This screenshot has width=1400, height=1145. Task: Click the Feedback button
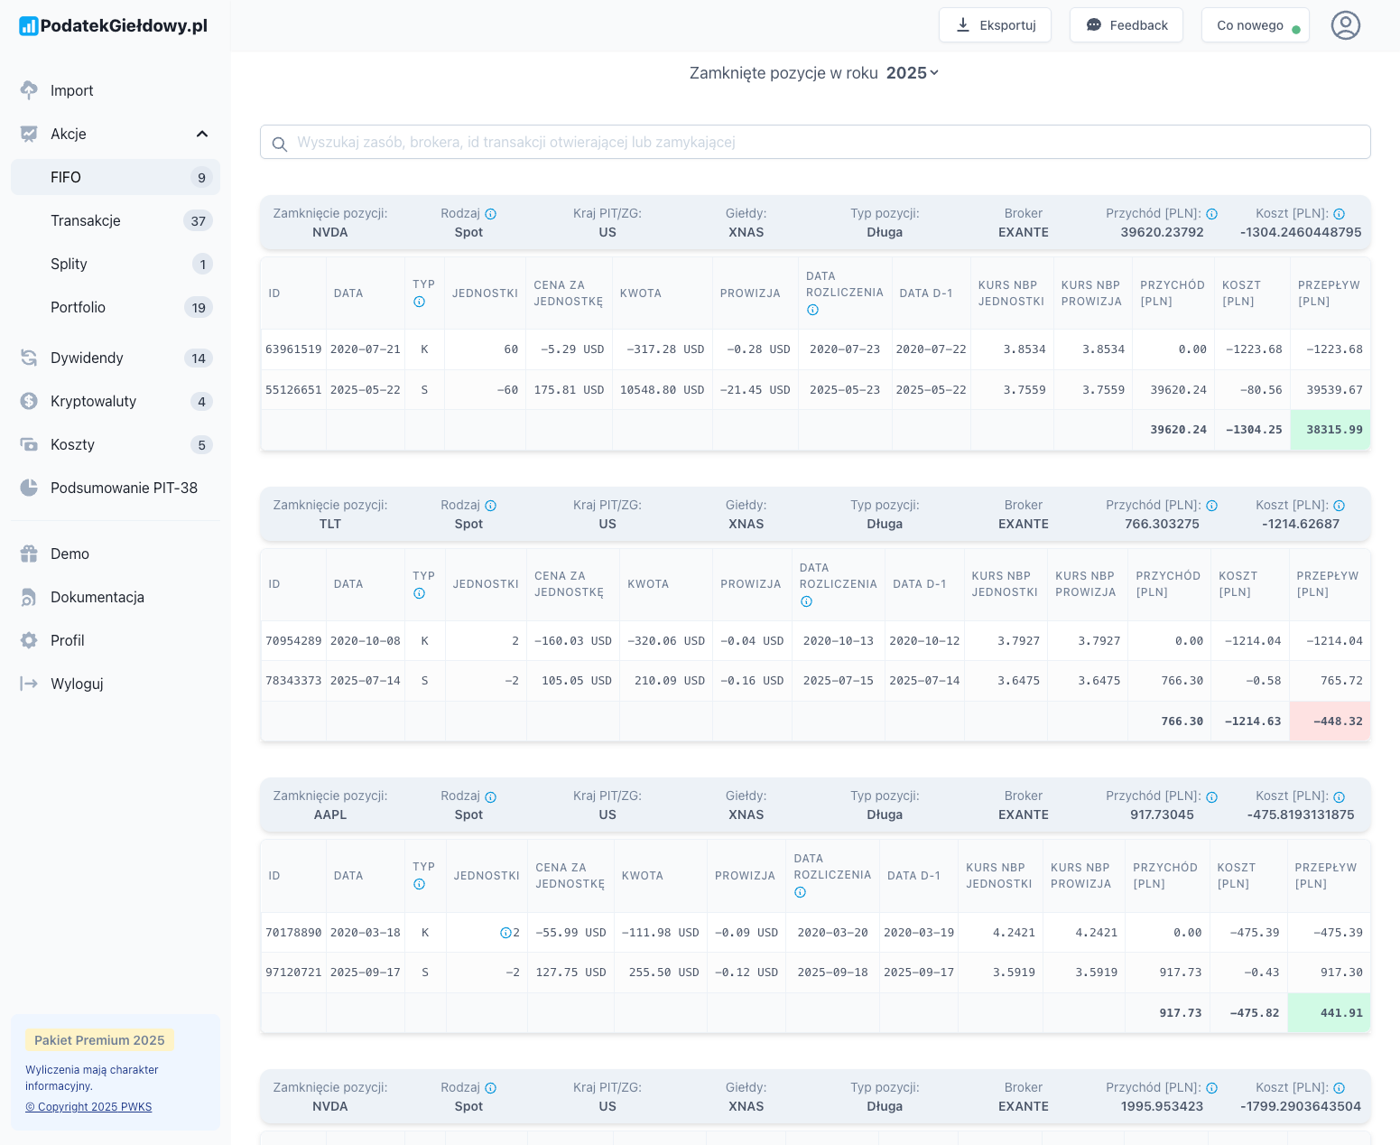1126,25
